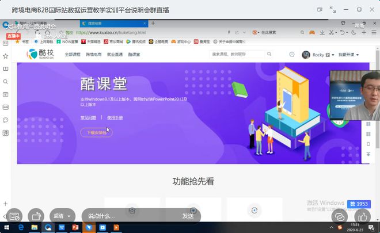Toggle the comment-hide icon on overlay
Screen dimensions: 380x233
pyautogui.click(x=14, y=216)
